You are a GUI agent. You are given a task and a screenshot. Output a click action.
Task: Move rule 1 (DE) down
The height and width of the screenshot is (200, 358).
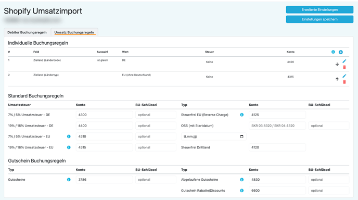point(337,64)
